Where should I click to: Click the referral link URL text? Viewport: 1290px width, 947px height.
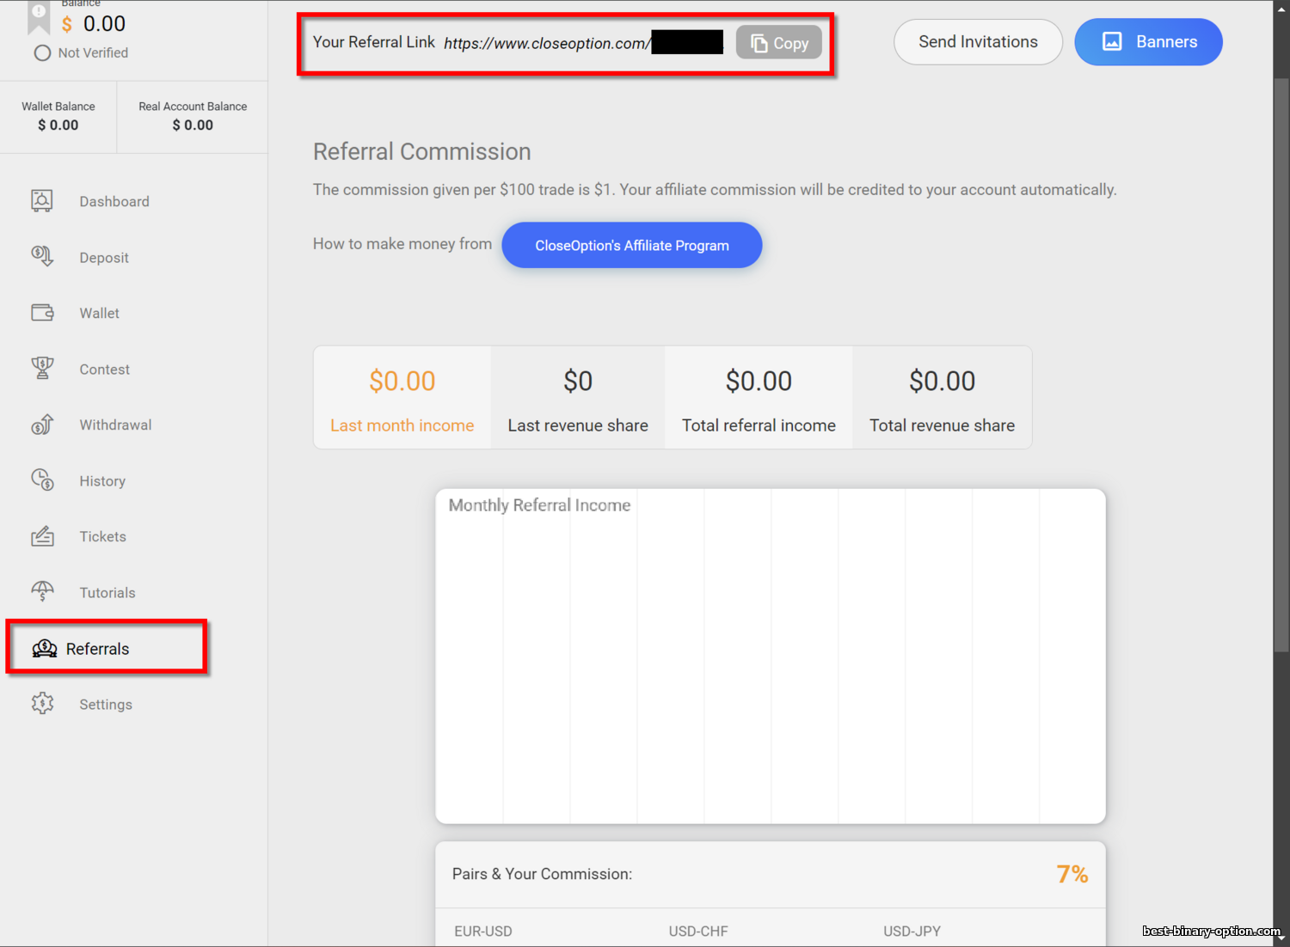(546, 44)
